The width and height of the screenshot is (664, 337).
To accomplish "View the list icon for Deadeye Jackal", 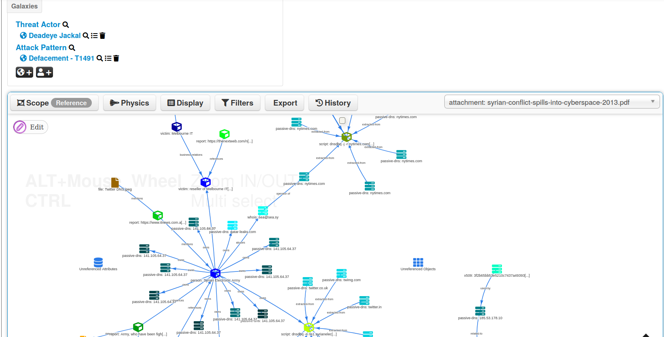I will pyautogui.click(x=94, y=36).
